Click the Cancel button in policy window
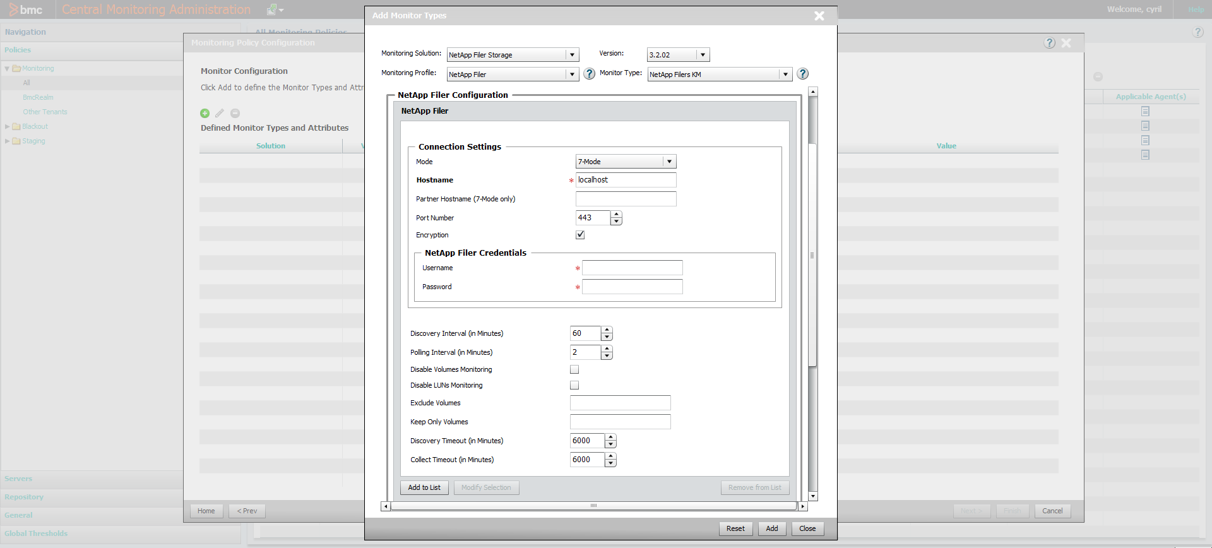 1052,511
